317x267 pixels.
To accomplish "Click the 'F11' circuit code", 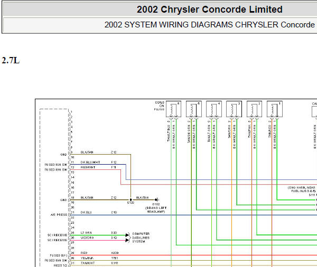I will 114,167.
